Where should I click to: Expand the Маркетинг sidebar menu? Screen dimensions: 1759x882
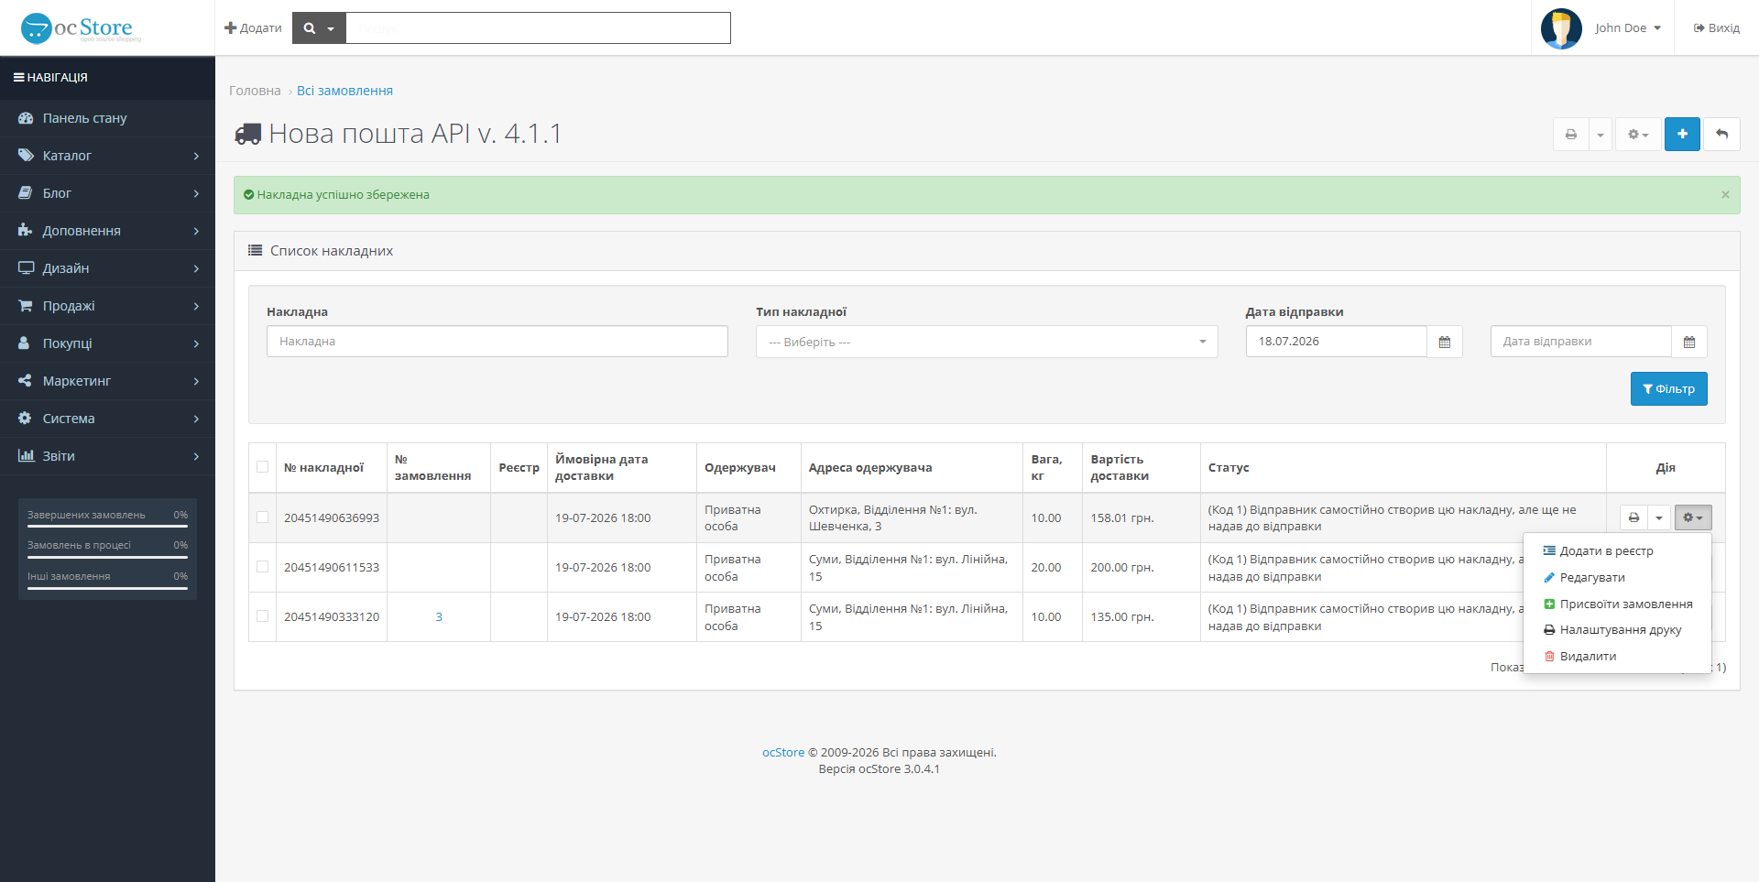[x=107, y=381]
